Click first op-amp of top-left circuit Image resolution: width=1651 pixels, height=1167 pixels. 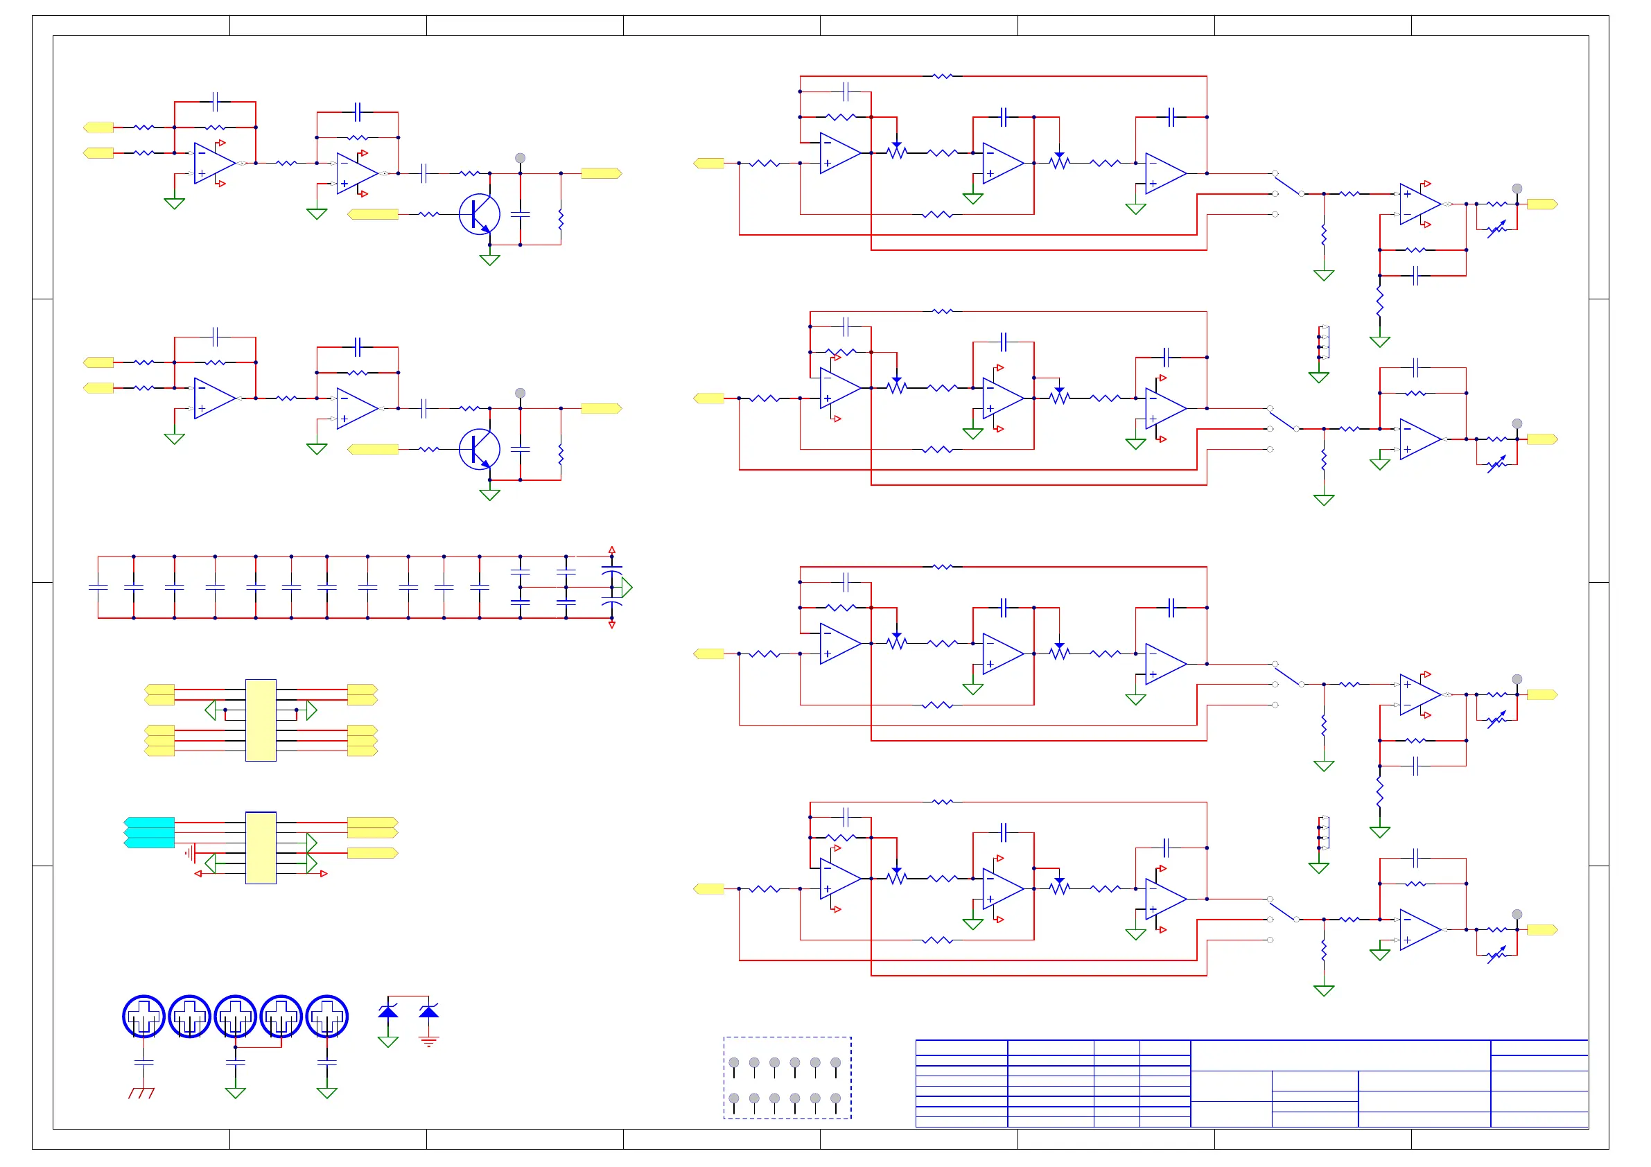pos(213,164)
